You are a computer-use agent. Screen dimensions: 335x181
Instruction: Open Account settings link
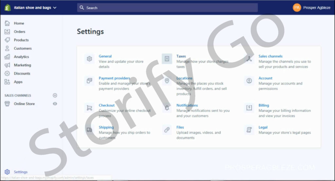(265, 78)
